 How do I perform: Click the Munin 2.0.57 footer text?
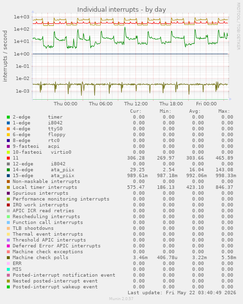(x=121, y=299)
